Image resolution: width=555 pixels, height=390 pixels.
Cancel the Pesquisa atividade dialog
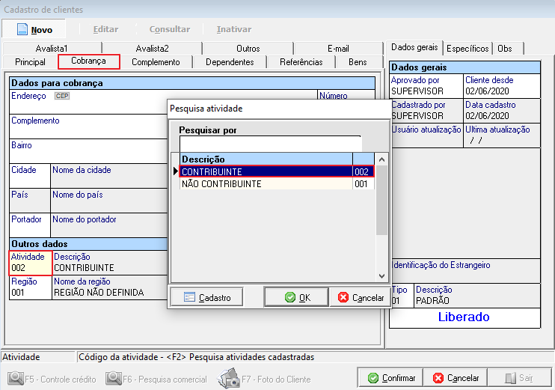tap(361, 297)
